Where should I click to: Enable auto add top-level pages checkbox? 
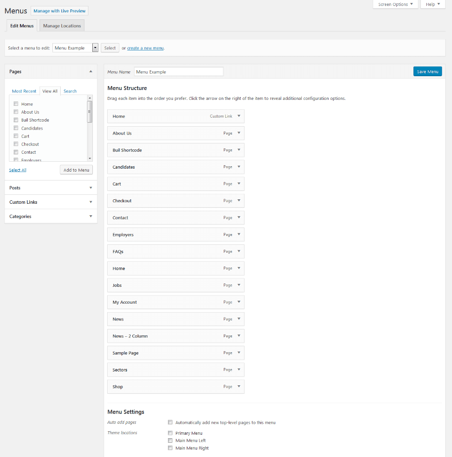[x=170, y=422]
